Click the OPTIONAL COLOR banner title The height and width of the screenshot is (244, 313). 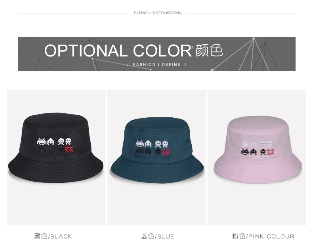point(118,51)
